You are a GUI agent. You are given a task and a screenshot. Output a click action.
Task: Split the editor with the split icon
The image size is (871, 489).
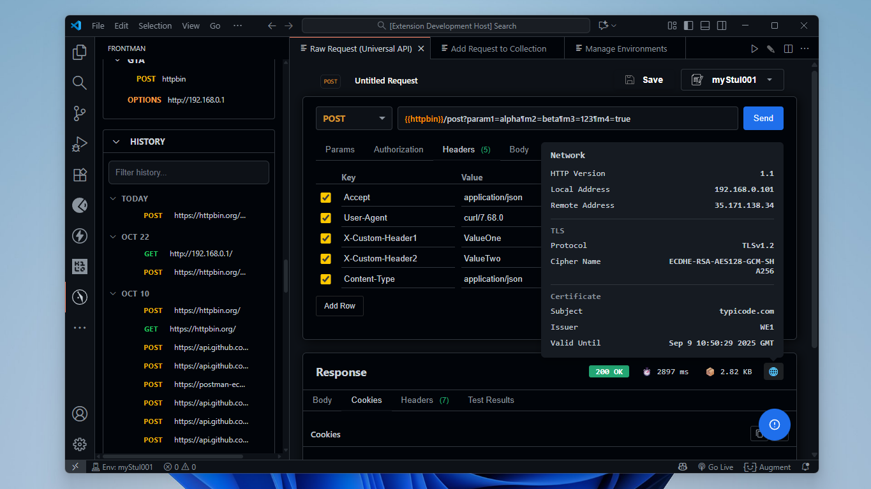tap(788, 48)
